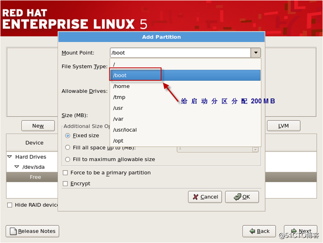This screenshot has width=323, height=243.
Task: Click the New partition button
Action: coord(38,126)
